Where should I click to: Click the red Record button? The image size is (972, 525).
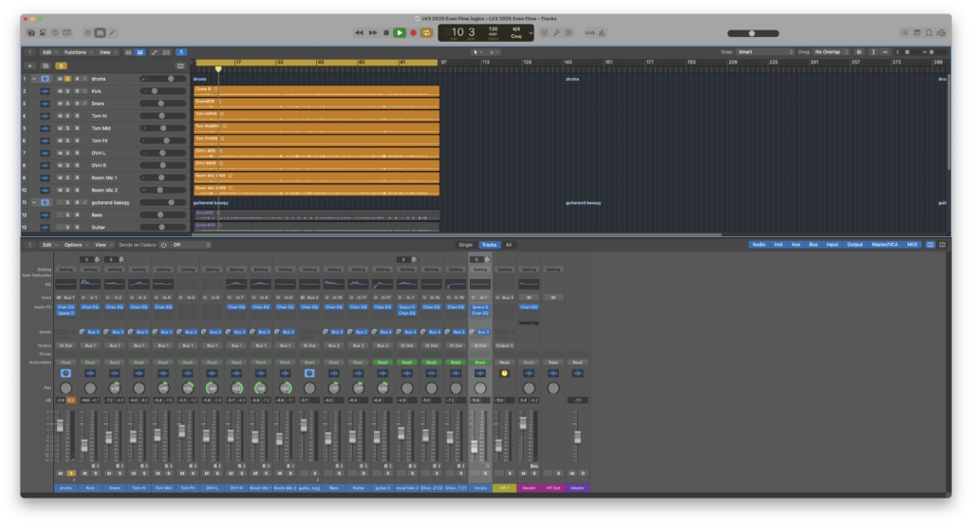point(413,33)
